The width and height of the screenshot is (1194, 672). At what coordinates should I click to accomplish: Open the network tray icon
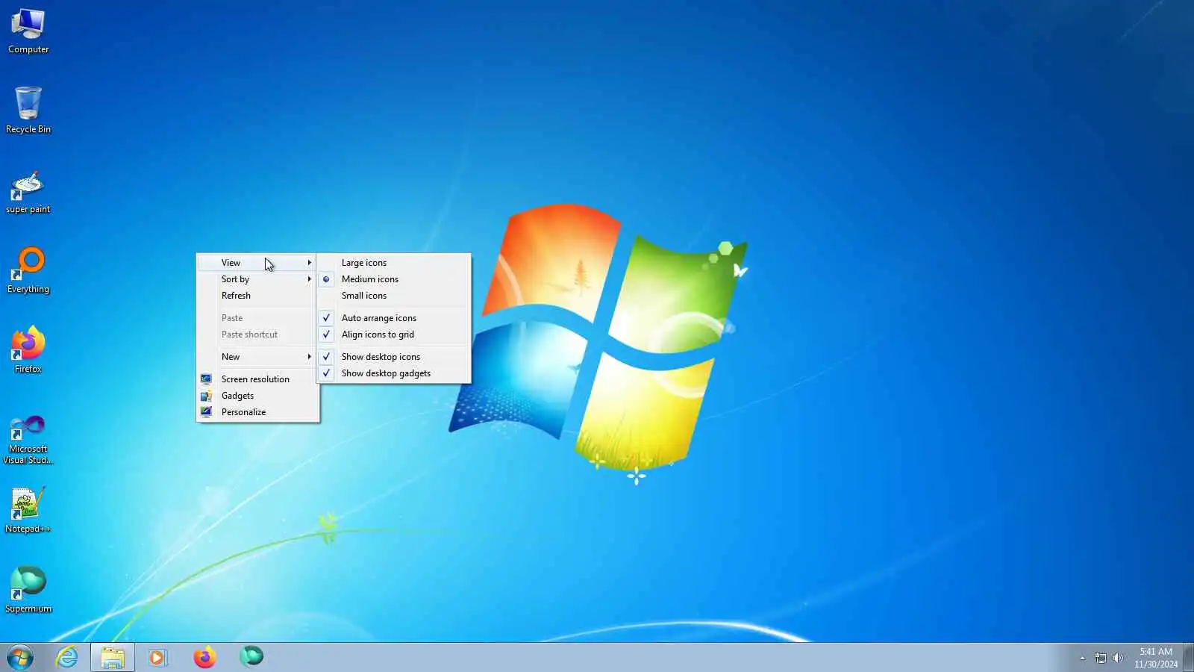pyautogui.click(x=1101, y=659)
